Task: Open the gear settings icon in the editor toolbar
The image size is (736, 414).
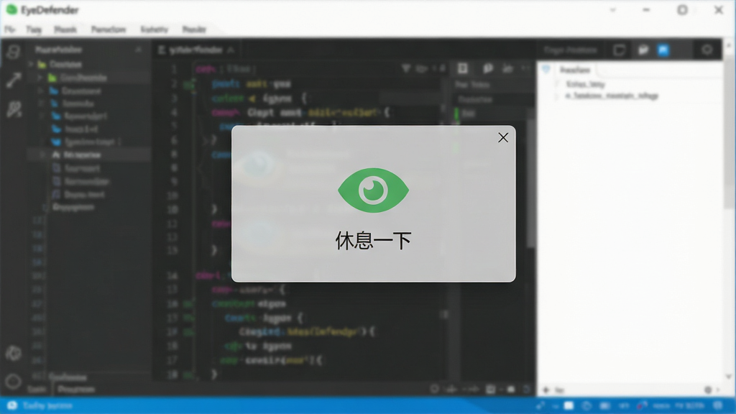Action: coord(707,50)
